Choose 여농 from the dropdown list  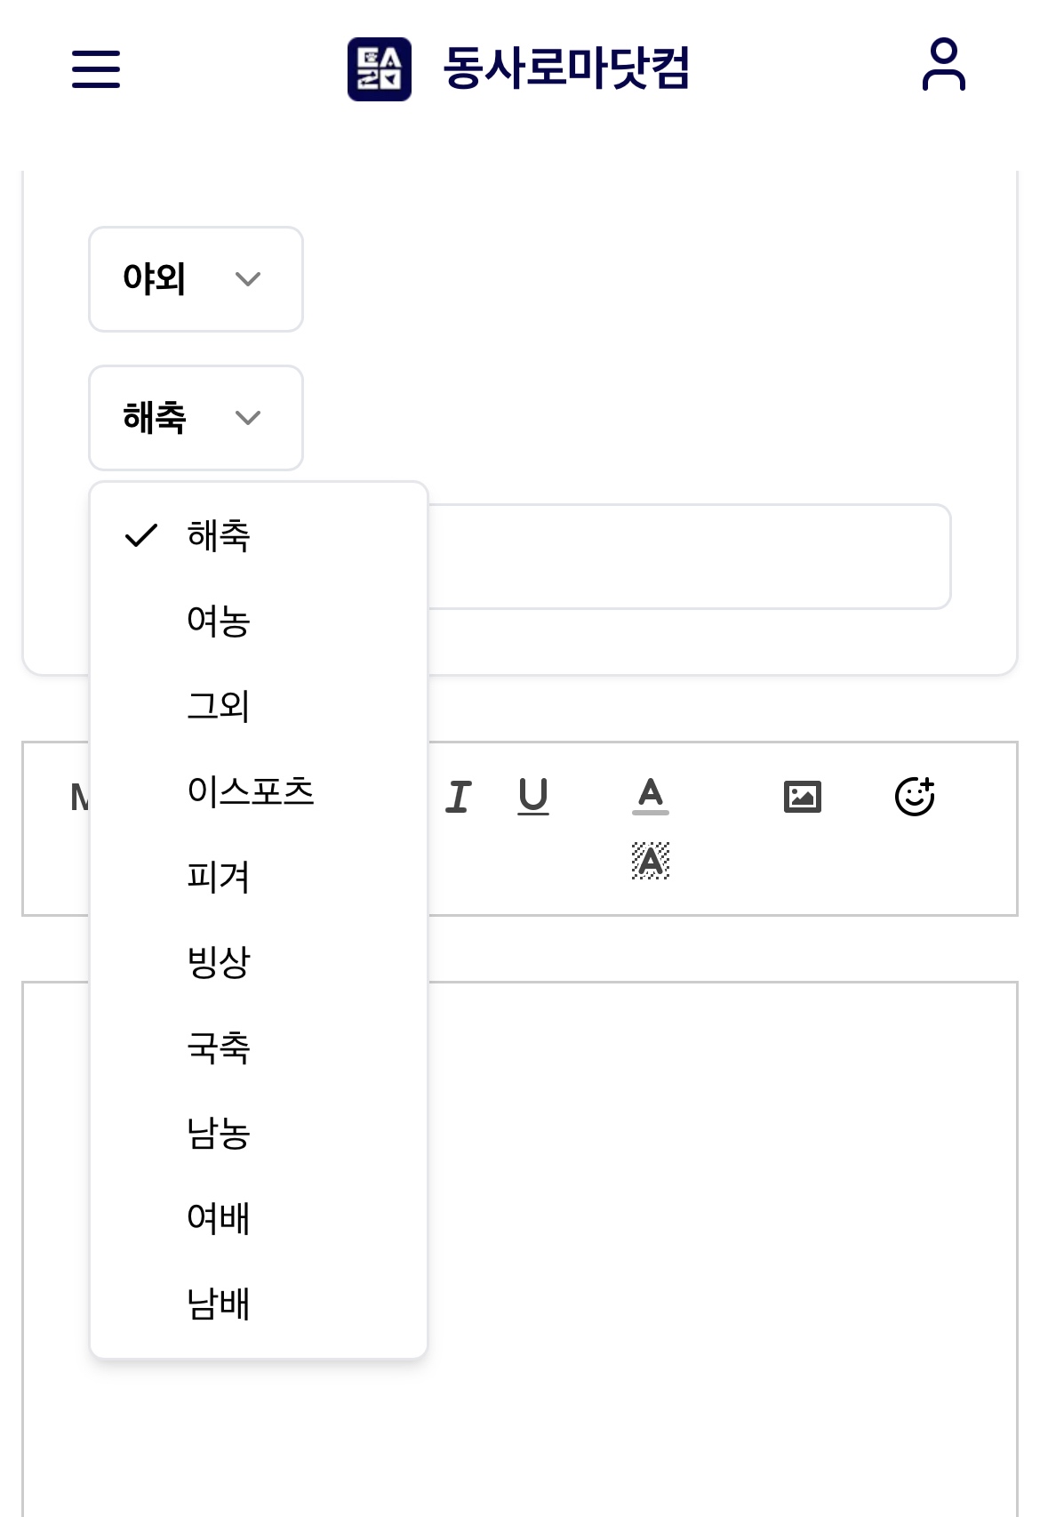(x=219, y=622)
